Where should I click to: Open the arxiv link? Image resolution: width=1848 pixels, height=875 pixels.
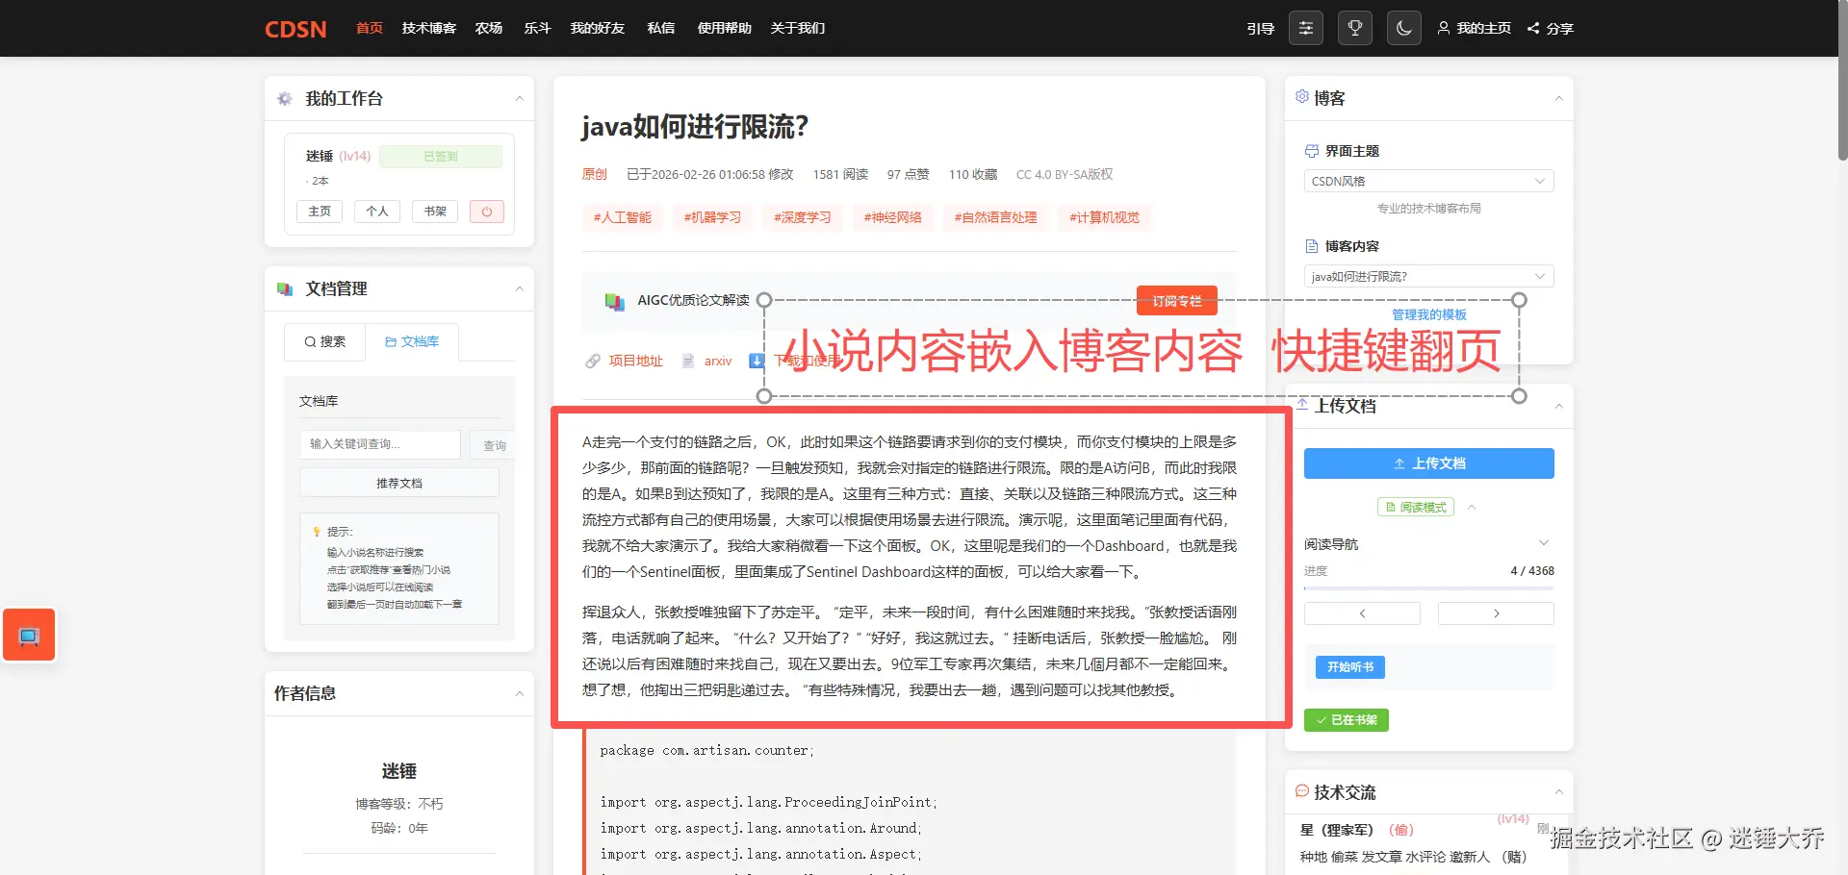coord(718,361)
